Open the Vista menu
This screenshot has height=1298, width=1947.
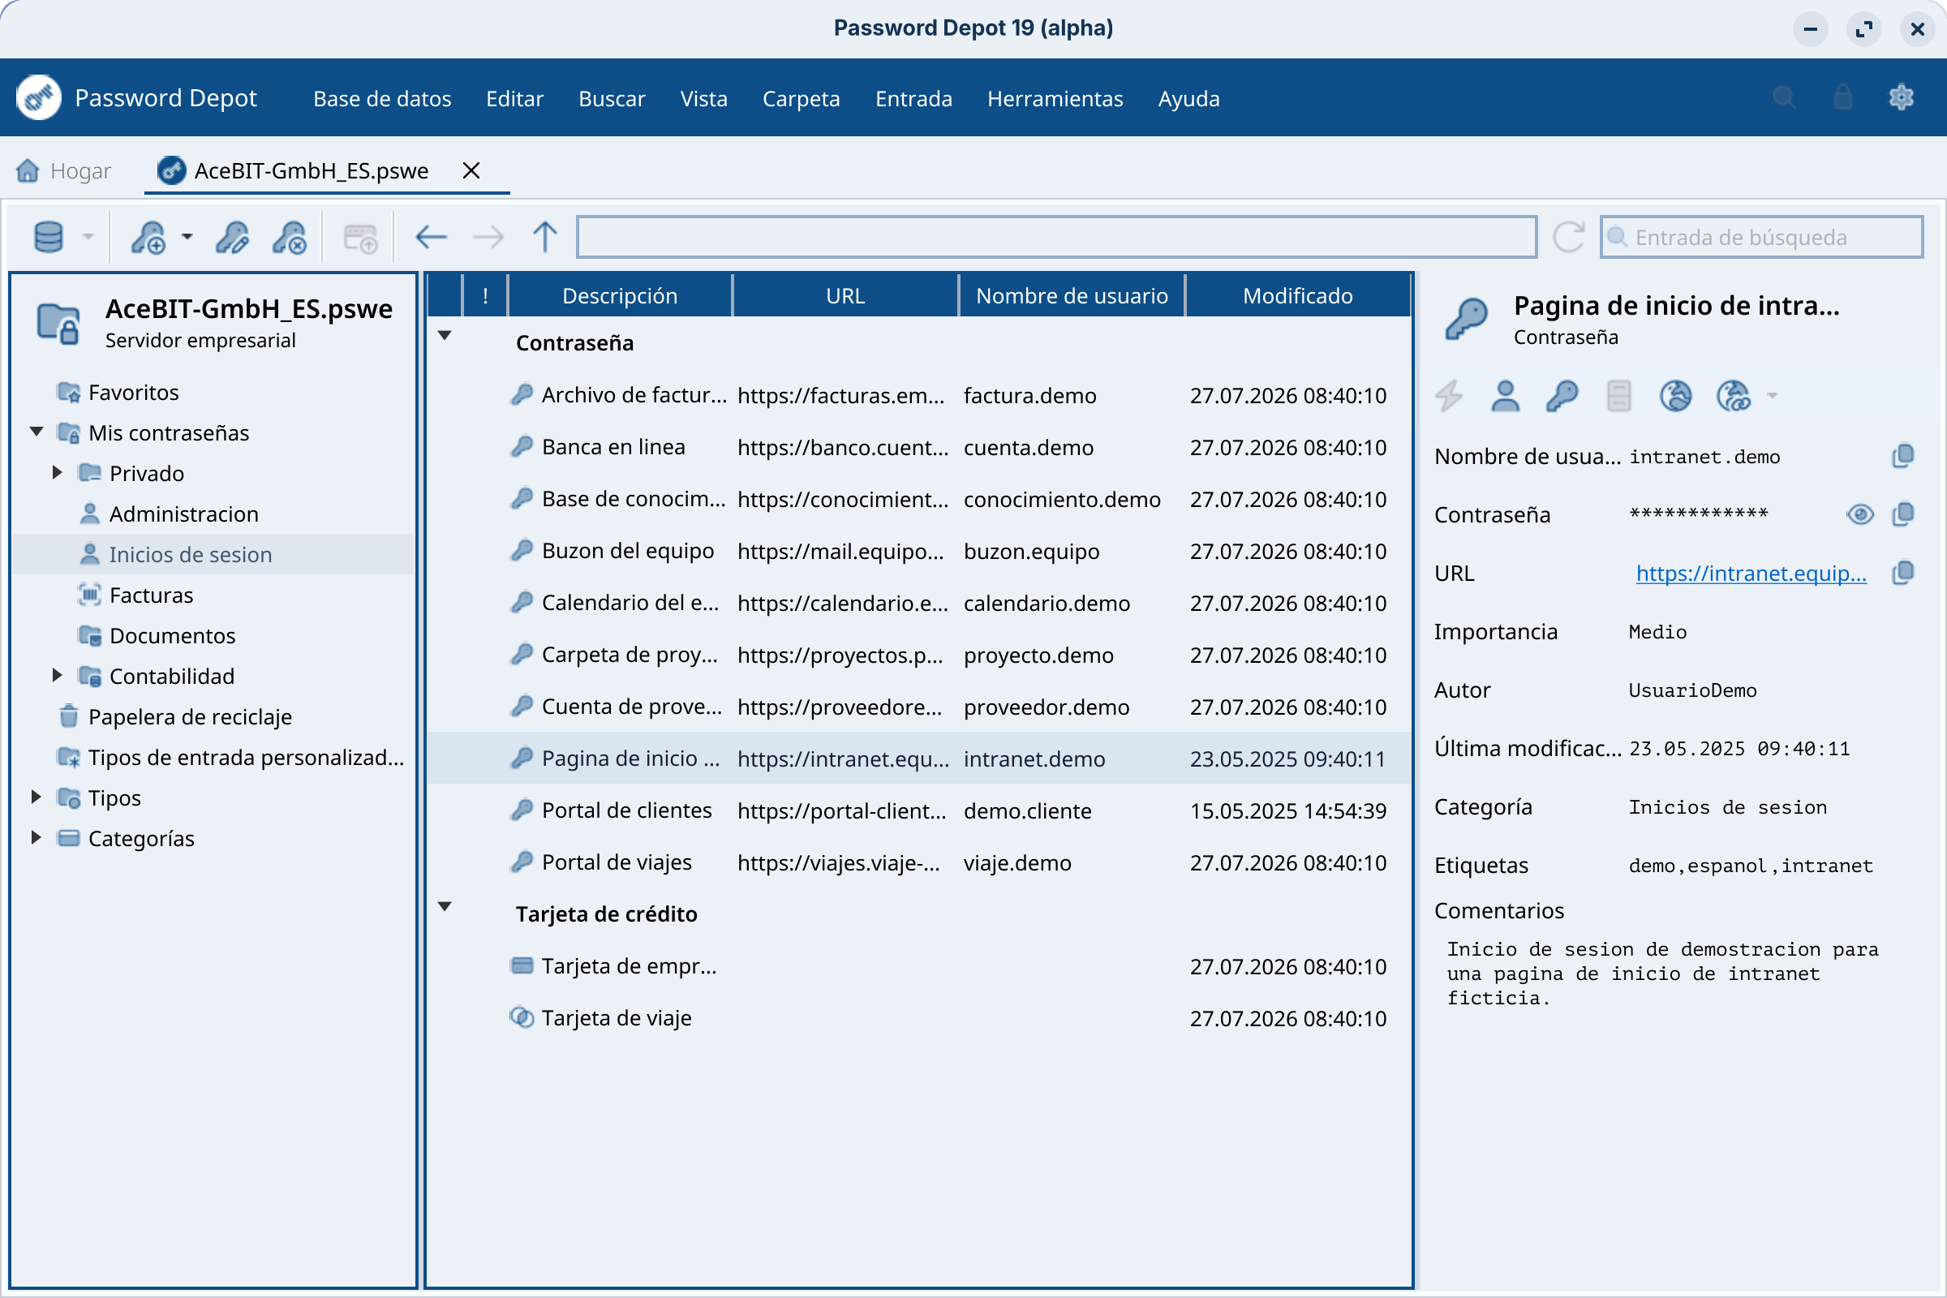pos(703,98)
